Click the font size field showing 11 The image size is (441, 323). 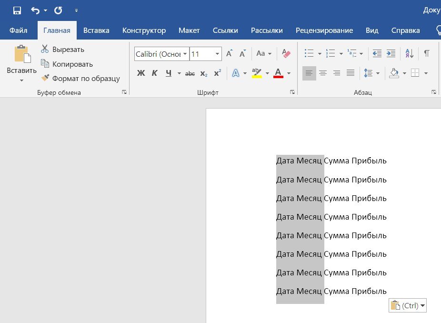pyautogui.click(x=201, y=54)
